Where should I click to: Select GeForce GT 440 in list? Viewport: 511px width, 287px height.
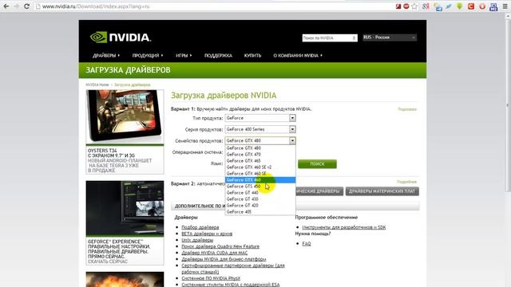260,193
